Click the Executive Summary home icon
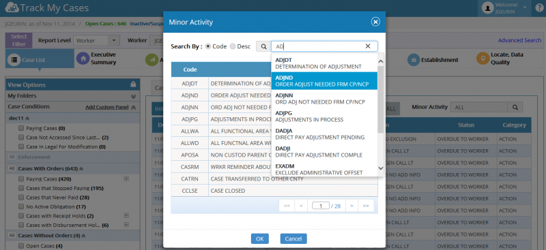 click(83, 59)
